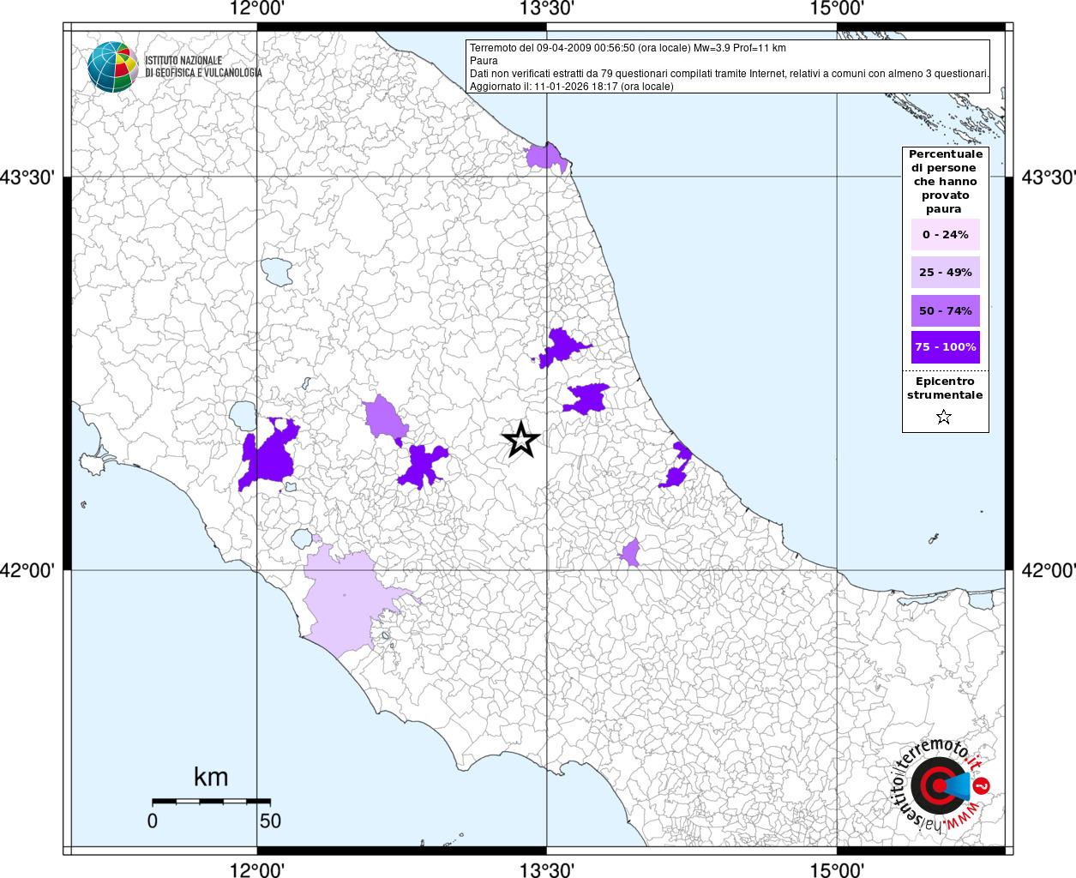Select the 0 - 24% legend swatch

945,235
